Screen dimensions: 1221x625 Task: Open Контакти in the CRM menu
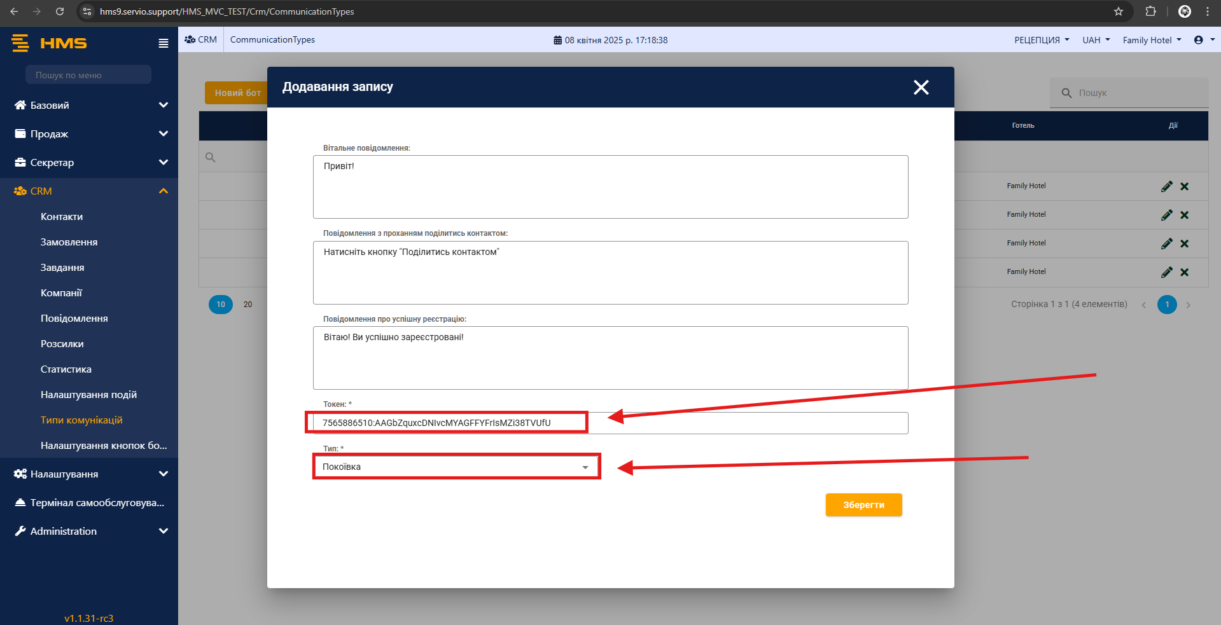click(x=62, y=217)
